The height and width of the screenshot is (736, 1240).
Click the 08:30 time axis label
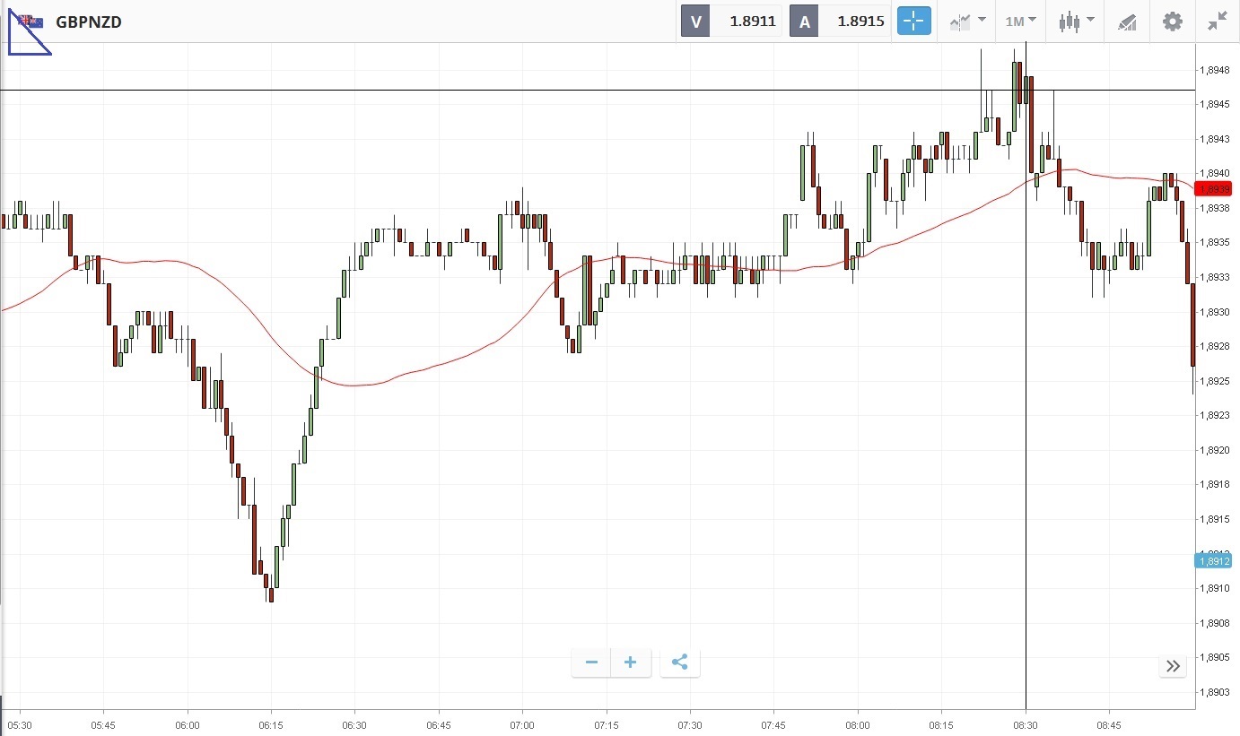[x=1026, y=724]
